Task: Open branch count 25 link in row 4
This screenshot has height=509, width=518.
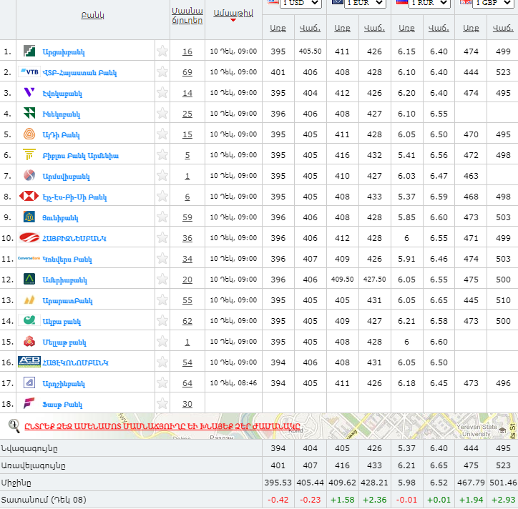Action: point(187,114)
